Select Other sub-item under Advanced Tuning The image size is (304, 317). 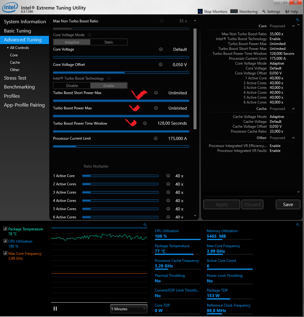tap(15, 70)
